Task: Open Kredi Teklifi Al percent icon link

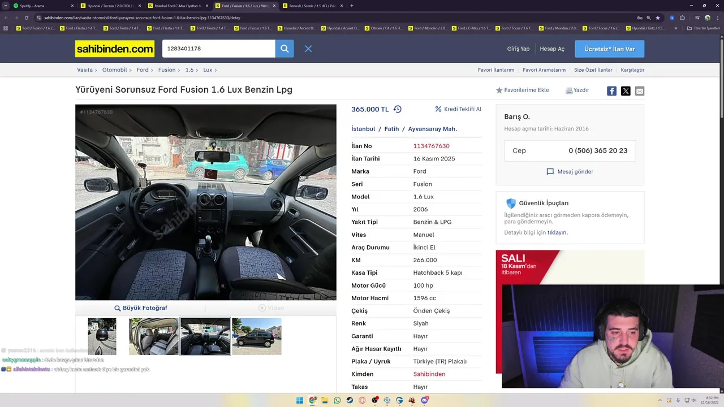Action: (458, 109)
